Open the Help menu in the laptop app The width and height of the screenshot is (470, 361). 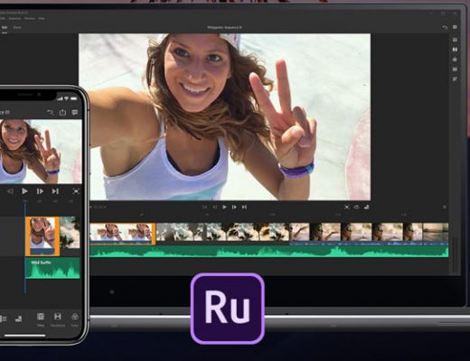[42, 18]
